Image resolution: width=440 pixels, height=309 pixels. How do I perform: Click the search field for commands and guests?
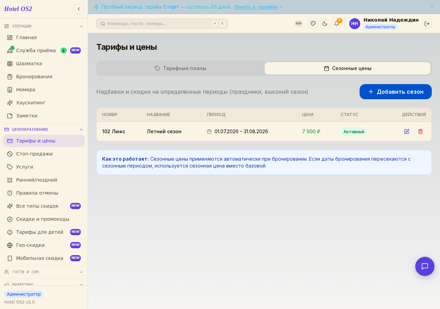coord(162,24)
